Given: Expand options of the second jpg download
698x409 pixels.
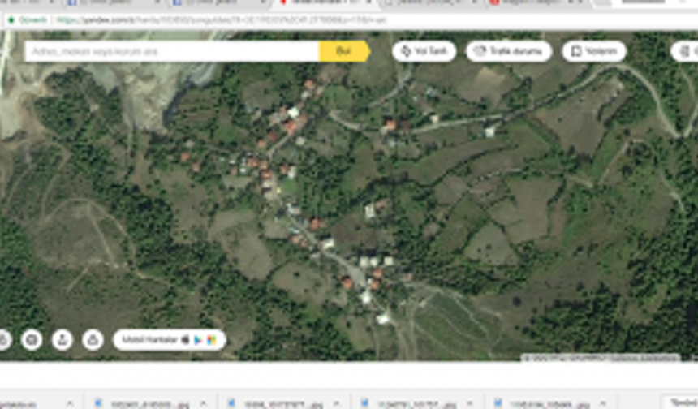Looking at the screenshot, I should coord(337,403).
